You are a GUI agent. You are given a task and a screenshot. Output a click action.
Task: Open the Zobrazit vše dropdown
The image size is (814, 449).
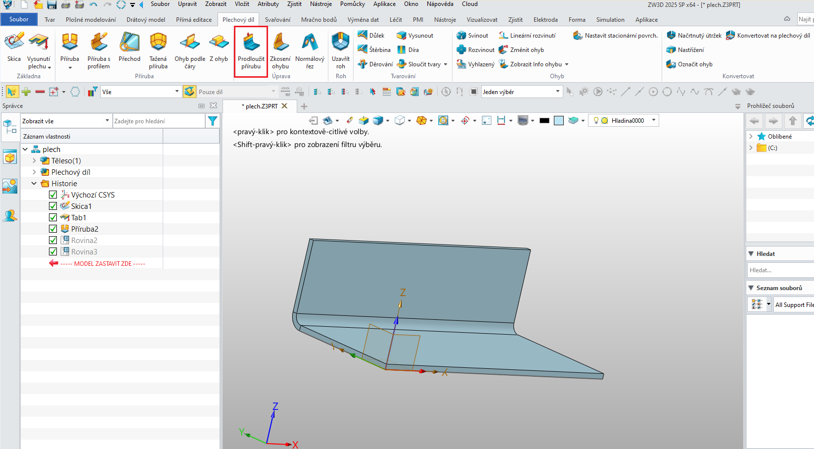point(66,121)
